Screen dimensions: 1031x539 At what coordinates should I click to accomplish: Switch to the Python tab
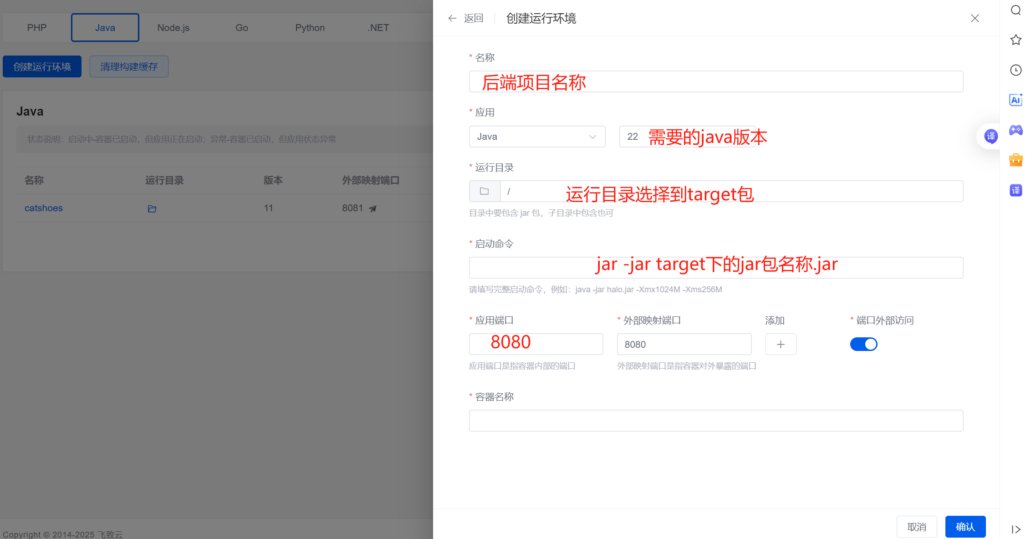coord(310,27)
